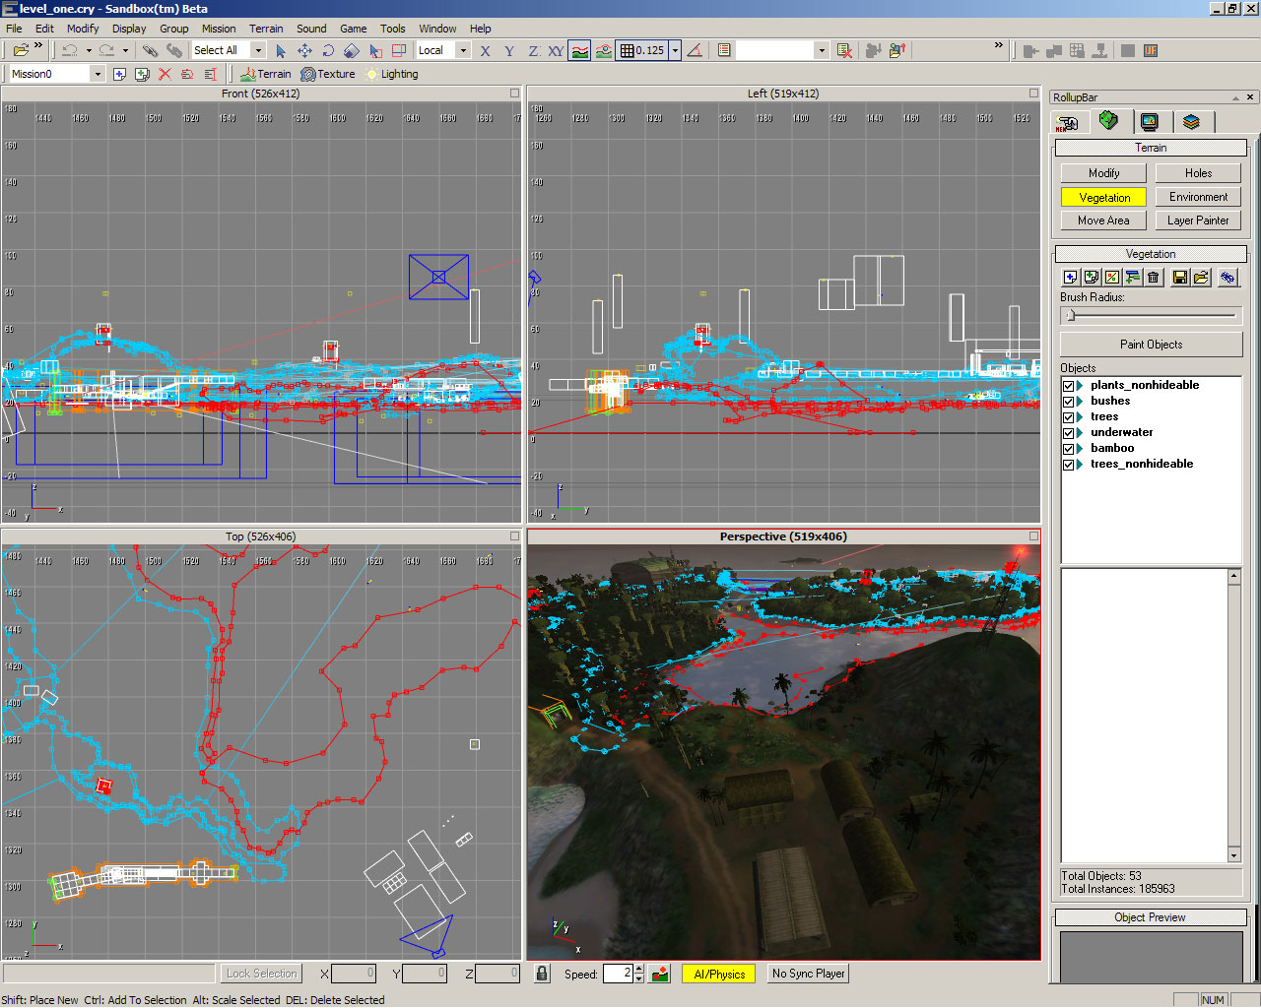The image size is (1261, 1008).
Task: Open Mission0 dropdown
Action: click(x=98, y=74)
